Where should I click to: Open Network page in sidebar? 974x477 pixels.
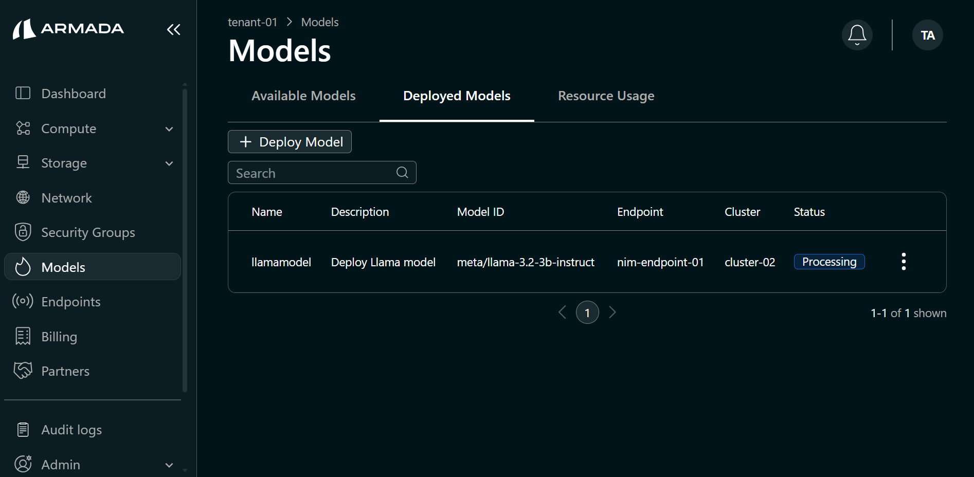[93, 198]
